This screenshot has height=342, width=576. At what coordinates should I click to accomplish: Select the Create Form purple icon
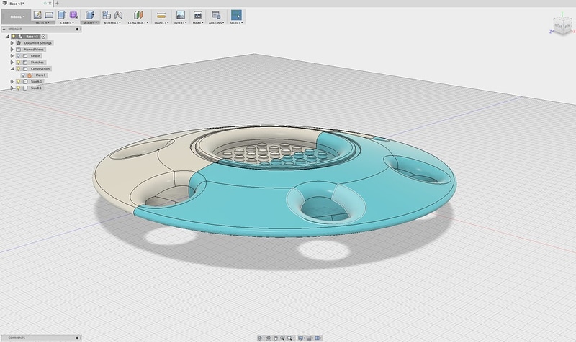coord(74,14)
